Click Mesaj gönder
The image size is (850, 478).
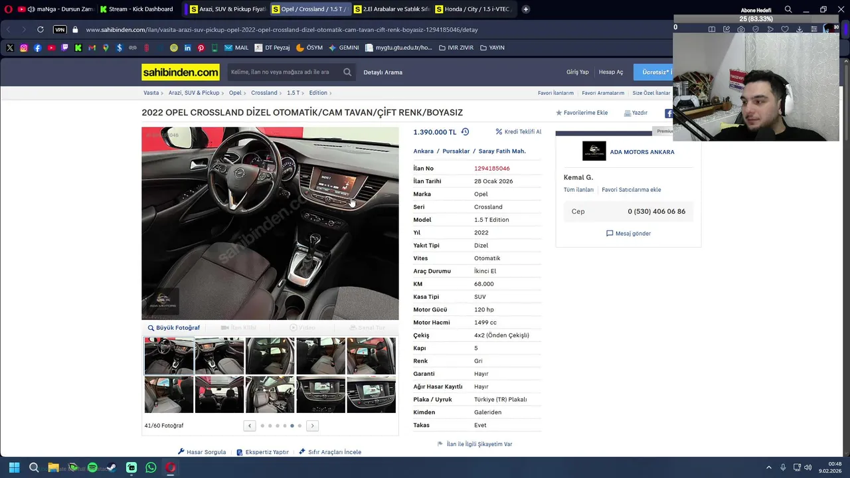[628, 234]
